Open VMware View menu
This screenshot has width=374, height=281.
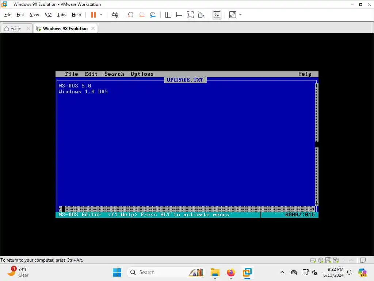tap(34, 15)
